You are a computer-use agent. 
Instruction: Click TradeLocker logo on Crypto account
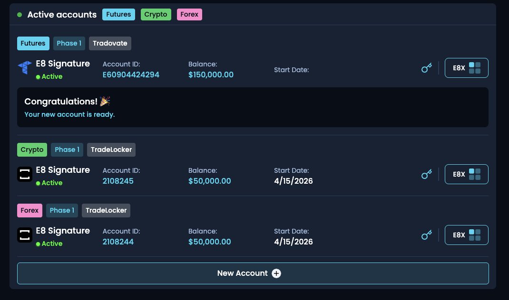[x=25, y=174]
